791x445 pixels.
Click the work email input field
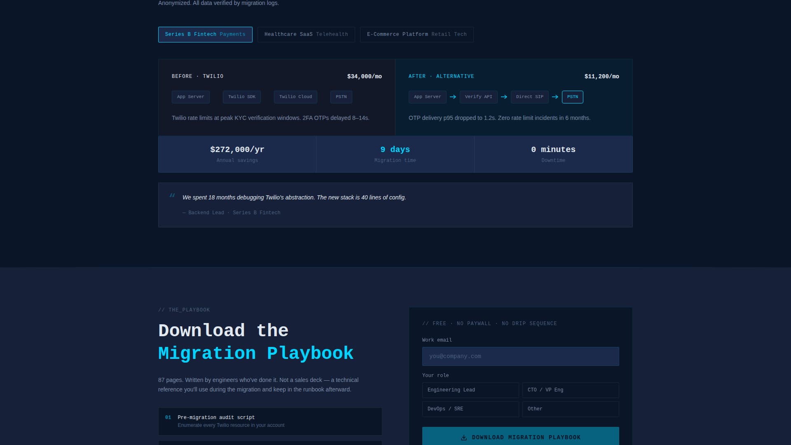coord(520,356)
